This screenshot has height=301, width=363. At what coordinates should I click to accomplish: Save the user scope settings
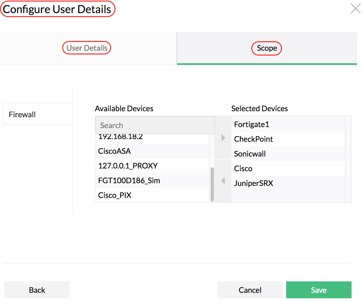pos(319,290)
